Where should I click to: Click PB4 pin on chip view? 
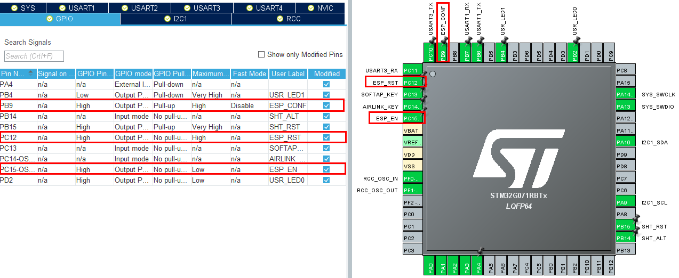click(502, 52)
